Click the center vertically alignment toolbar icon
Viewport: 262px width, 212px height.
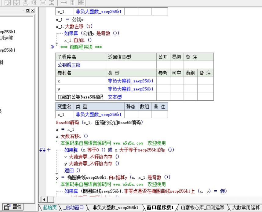coord(16,2)
